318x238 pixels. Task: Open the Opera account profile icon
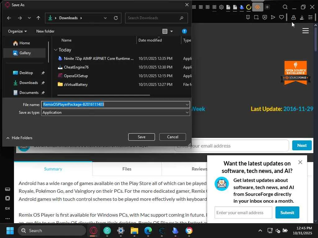[x=293, y=17]
